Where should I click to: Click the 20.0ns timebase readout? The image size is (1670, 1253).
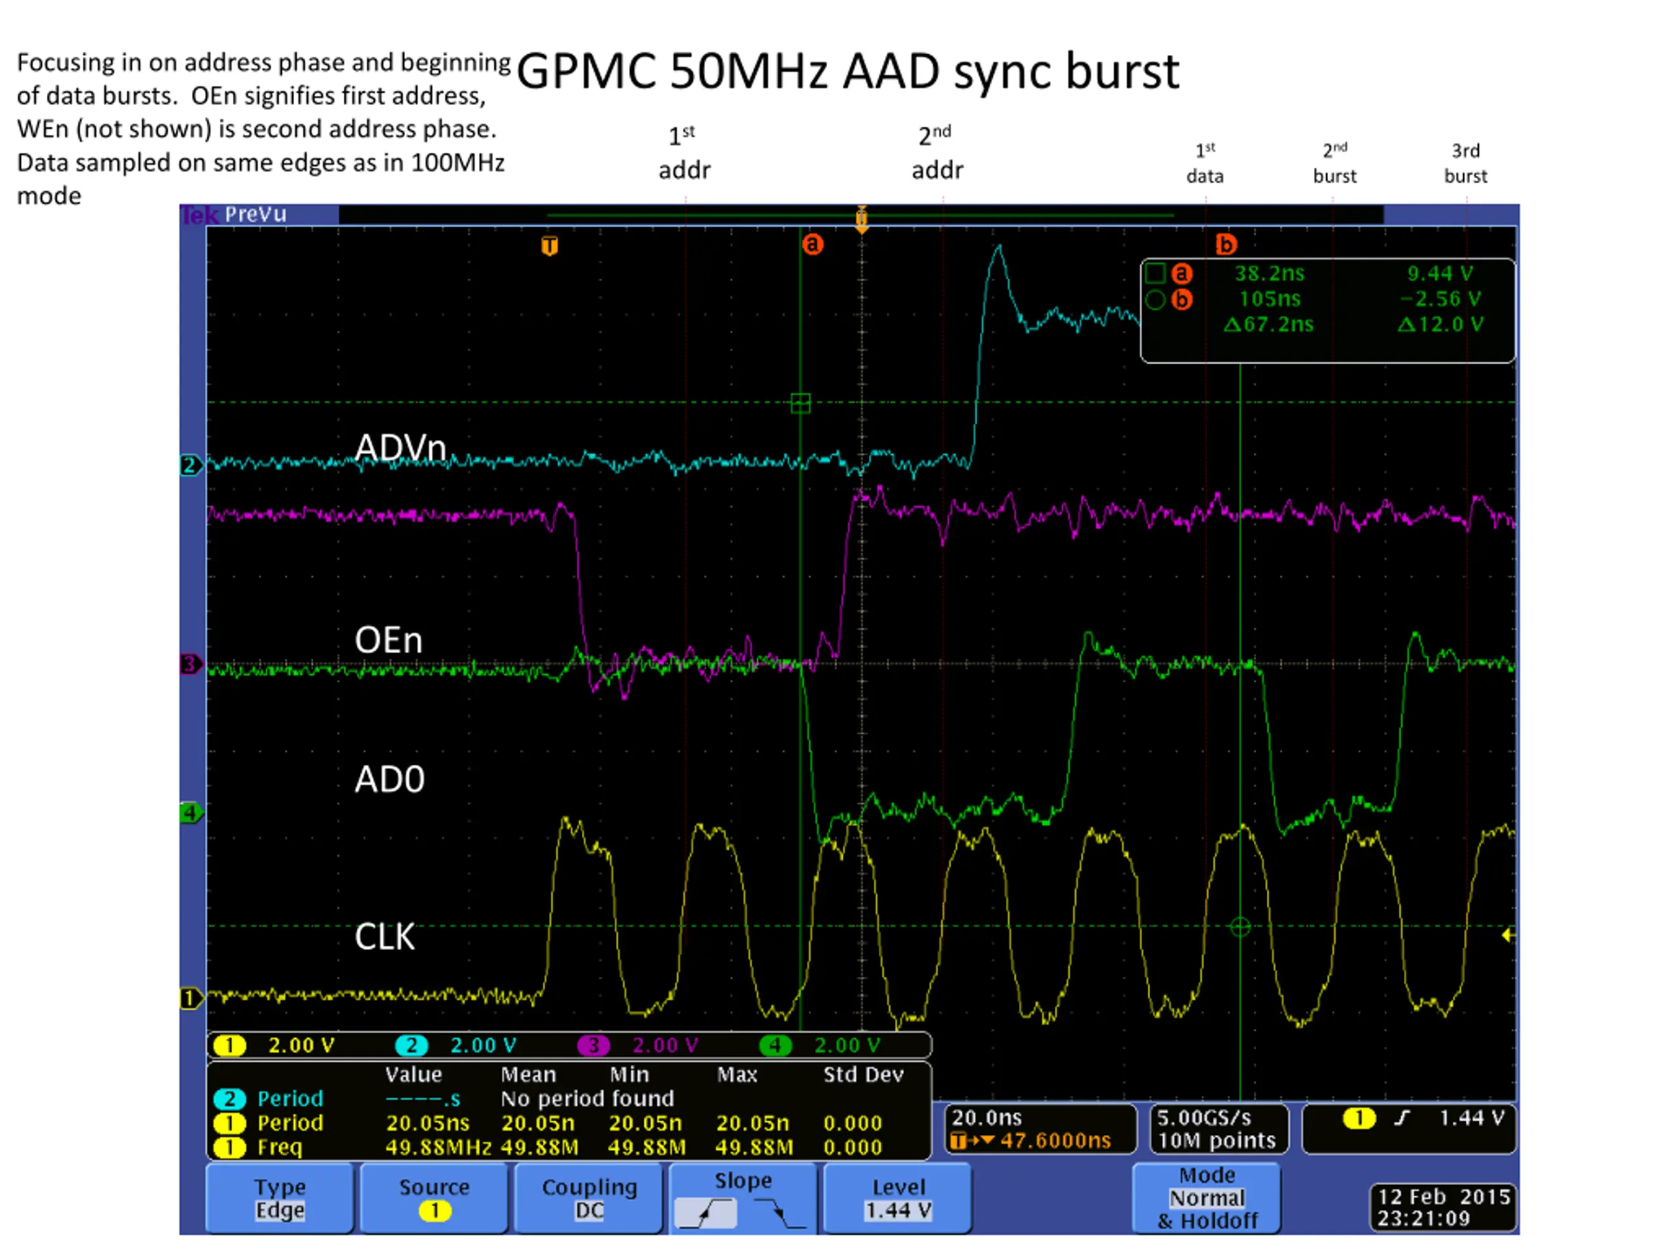pos(987,1118)
